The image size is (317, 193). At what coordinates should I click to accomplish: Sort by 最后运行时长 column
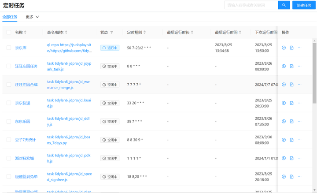click(192, 32)
